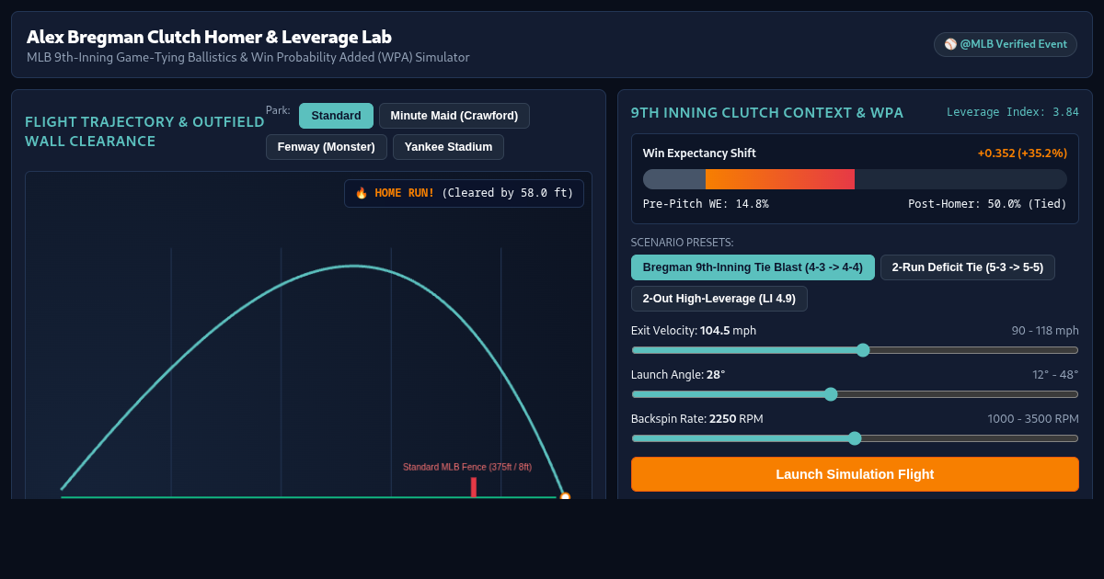Click the Standard MLB Fence (375ft / 8ft) label
This screenshot has width=1104, height=579.
(x=467, y=467)
